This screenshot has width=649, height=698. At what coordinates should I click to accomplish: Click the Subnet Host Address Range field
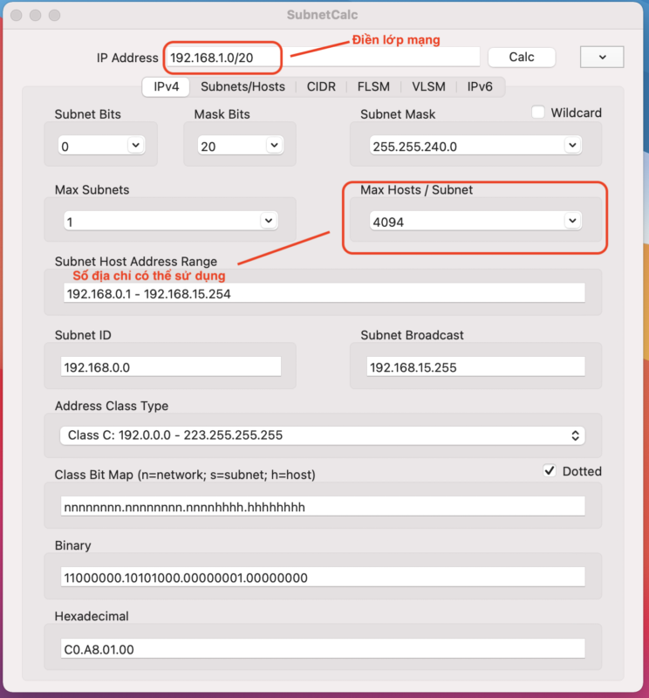(x=324, y=293)
